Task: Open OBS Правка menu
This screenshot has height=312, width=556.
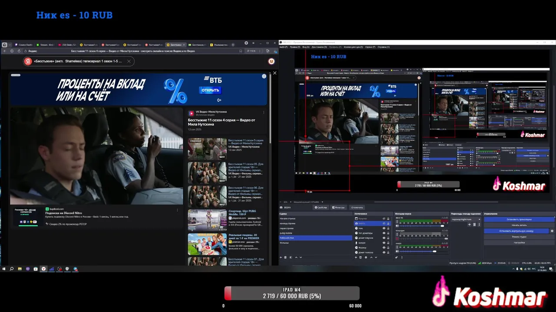Action: 295,47
